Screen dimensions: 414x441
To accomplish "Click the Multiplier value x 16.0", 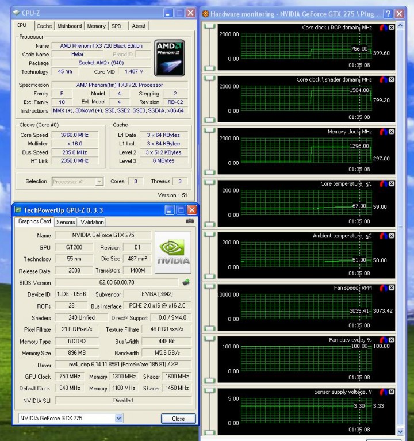I will (x=75, y=144).
